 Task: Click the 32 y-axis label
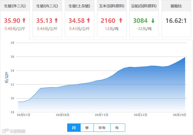(12, 85)
